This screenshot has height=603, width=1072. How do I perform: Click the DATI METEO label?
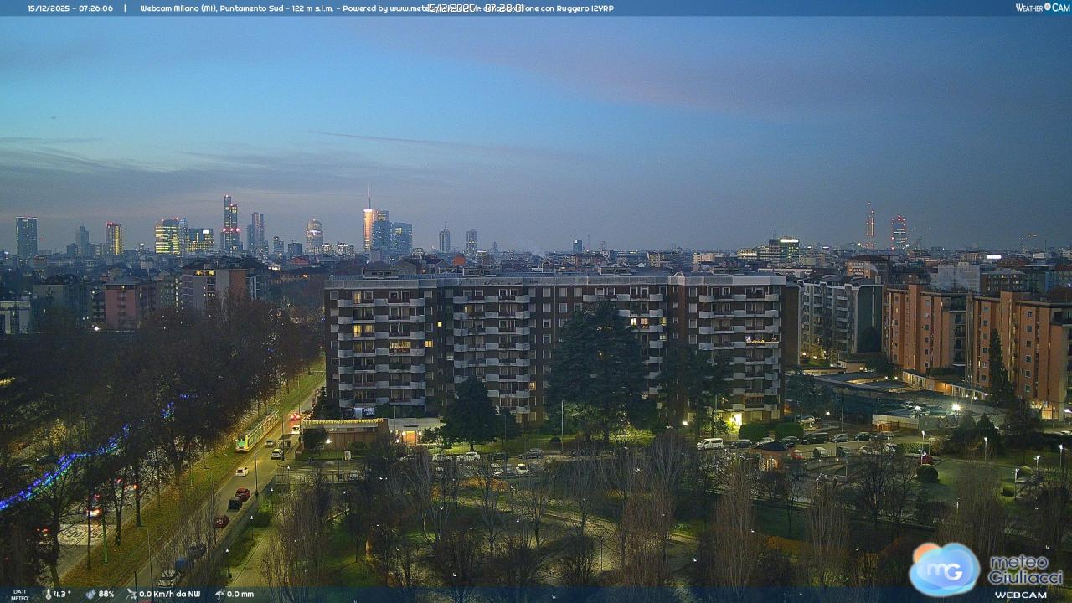coord(19,595)
